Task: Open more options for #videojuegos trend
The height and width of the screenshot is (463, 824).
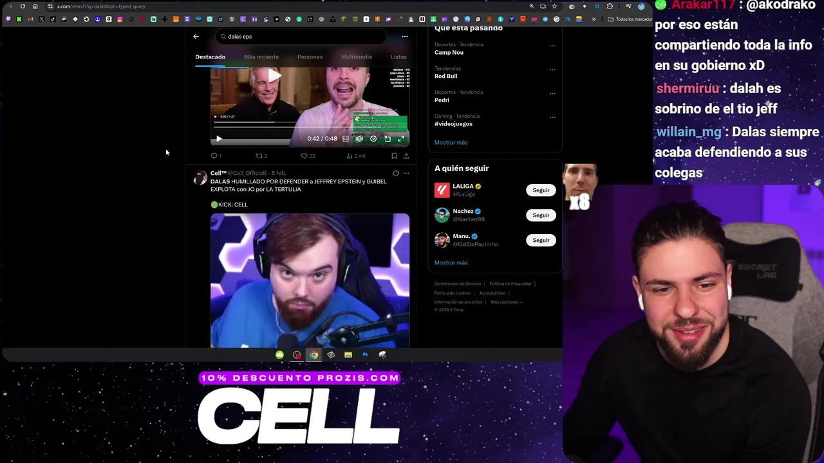Action: [552, 117]
